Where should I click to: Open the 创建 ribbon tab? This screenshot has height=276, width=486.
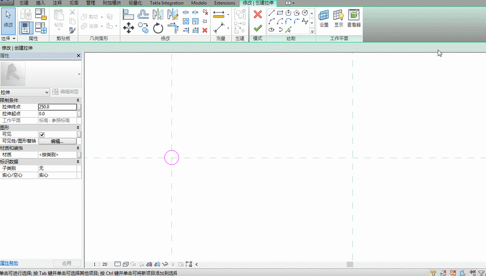(x=24, y=3)
